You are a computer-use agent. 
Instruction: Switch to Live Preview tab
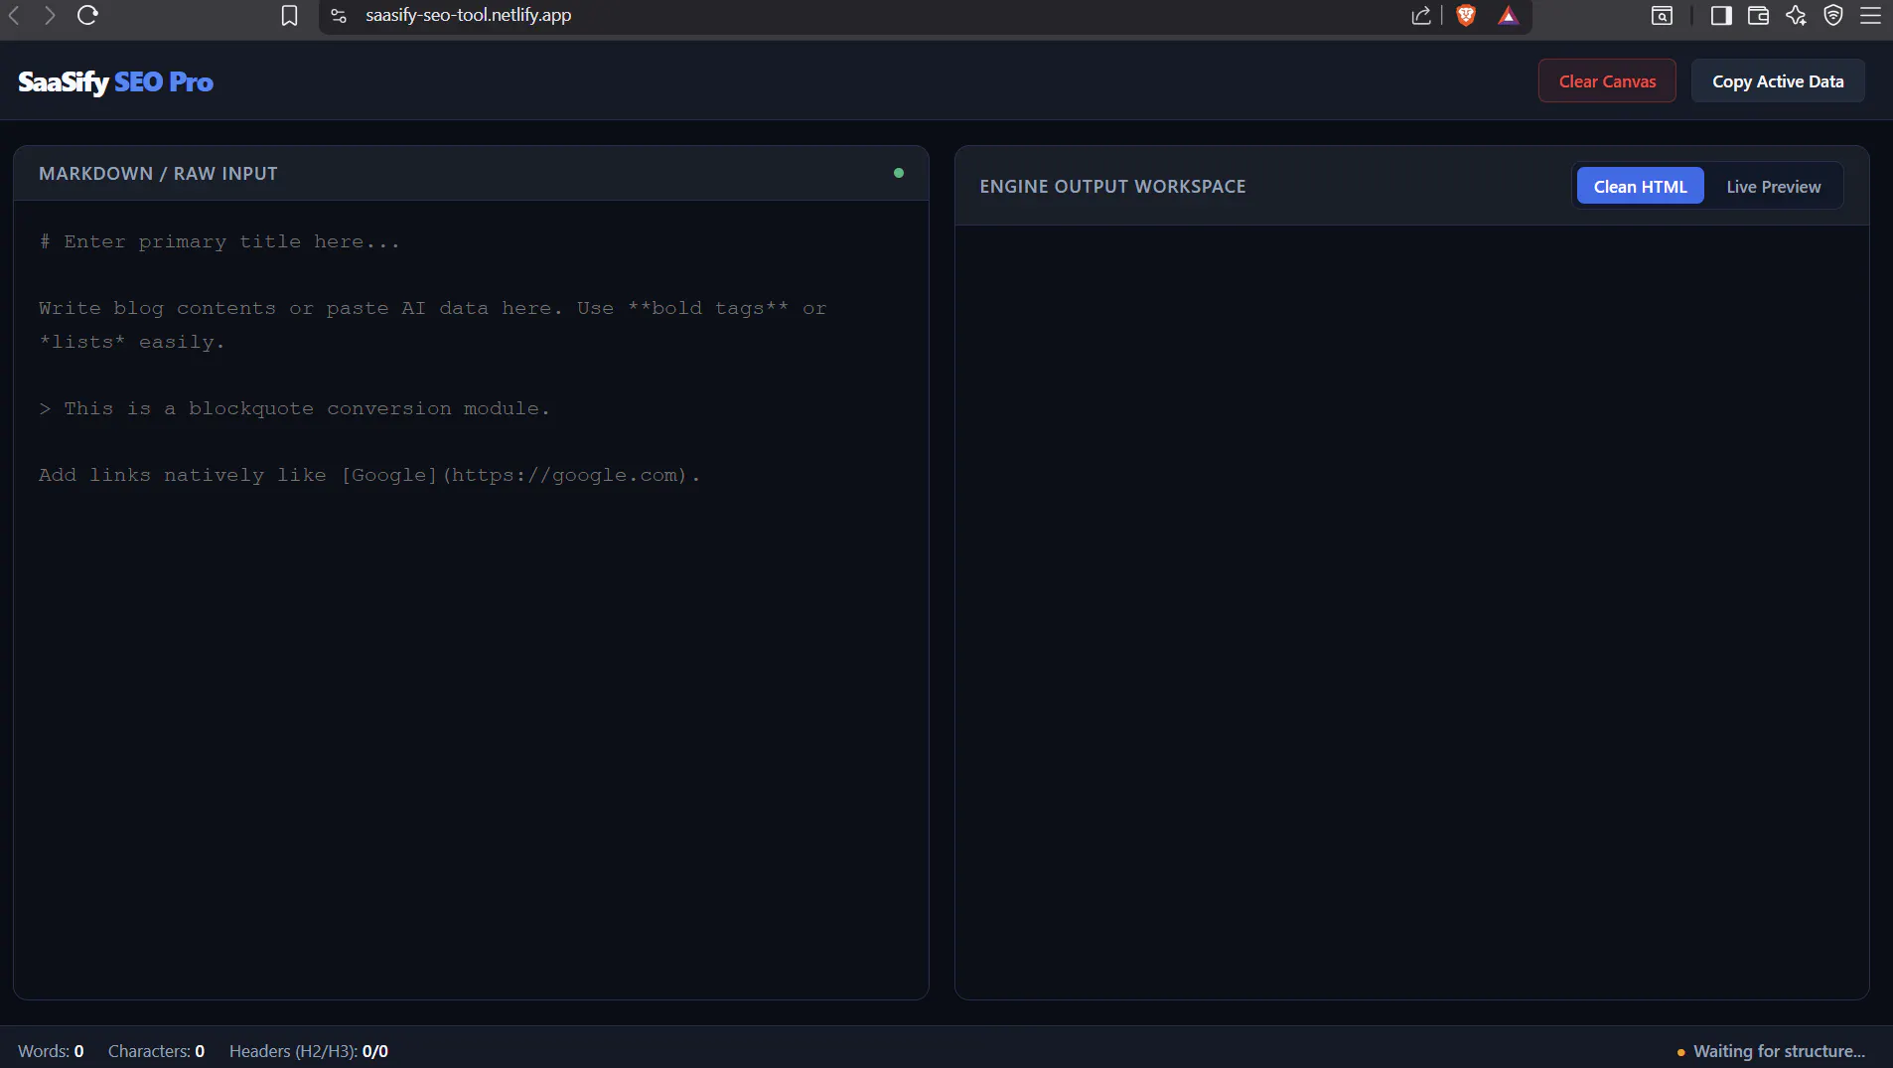[1773, 186]
